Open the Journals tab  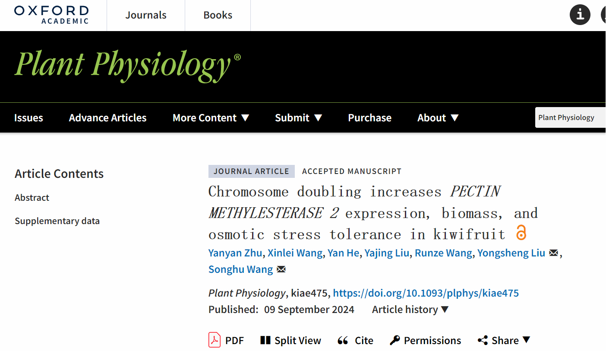pyautogui.click(x=146, y=15)
